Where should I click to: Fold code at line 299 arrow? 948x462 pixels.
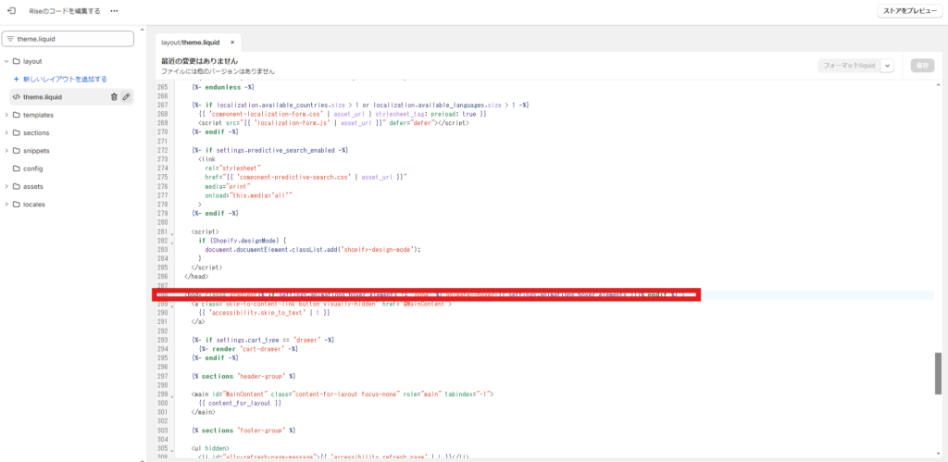point(171,395)
